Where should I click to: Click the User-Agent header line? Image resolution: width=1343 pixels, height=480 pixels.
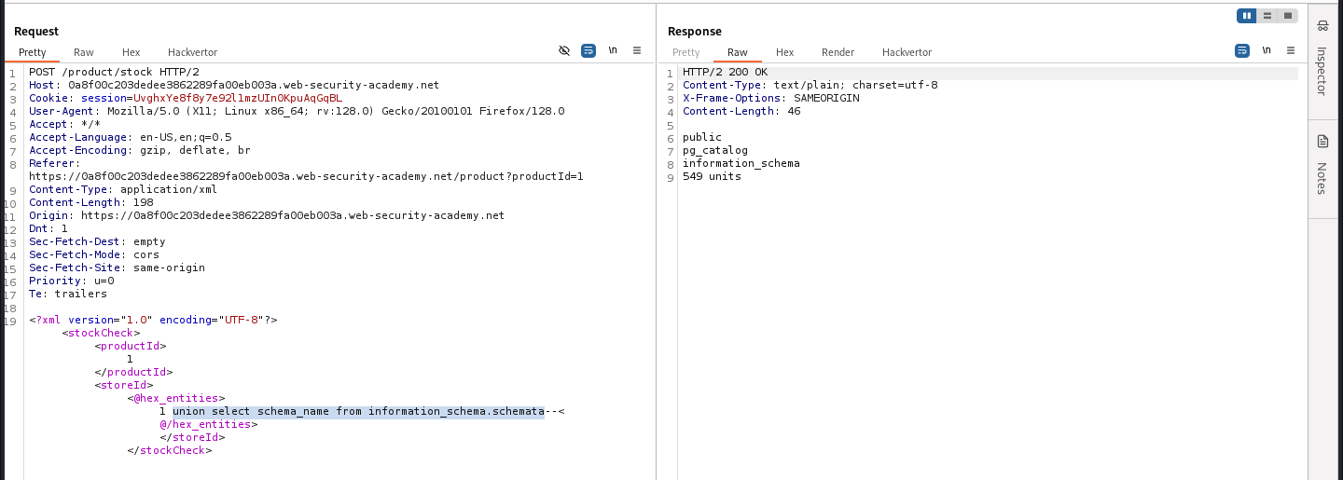297,111
